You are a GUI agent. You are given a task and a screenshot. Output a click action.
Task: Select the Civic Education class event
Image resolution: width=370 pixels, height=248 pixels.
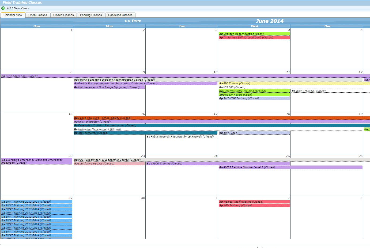[x=21, y=76]
